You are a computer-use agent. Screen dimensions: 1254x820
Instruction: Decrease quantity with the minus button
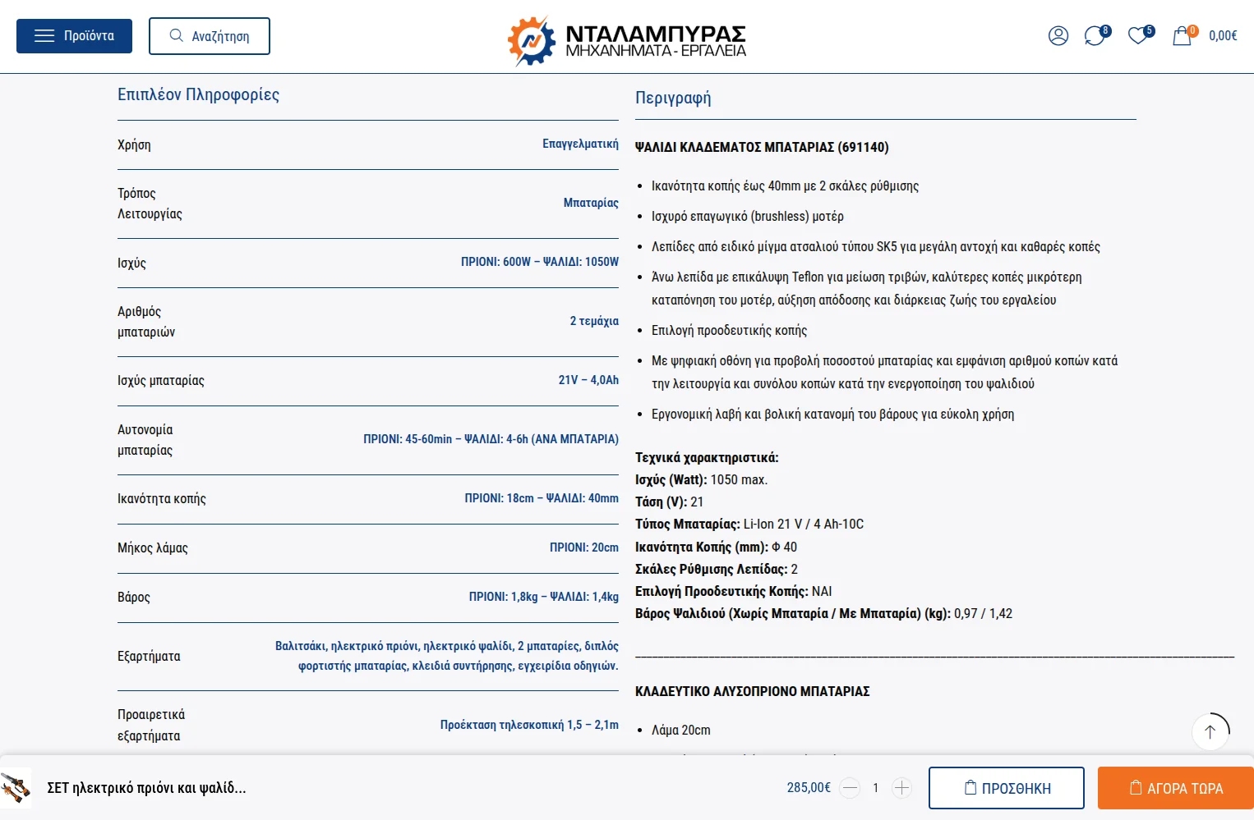[850, 788]
